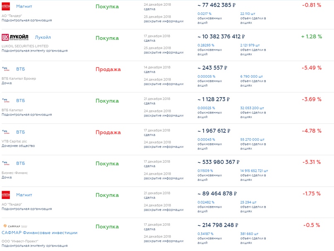Click the Magnit logo in the -1.75 % row
Screen dimensions: 334x251
6,195
